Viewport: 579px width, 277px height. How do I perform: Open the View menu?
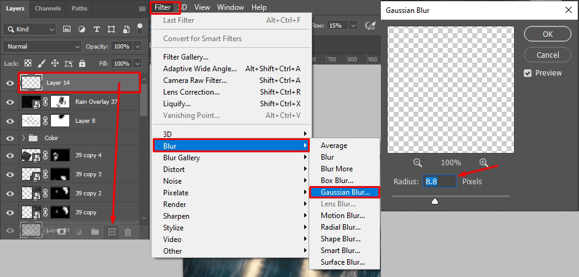pos(202,7)
